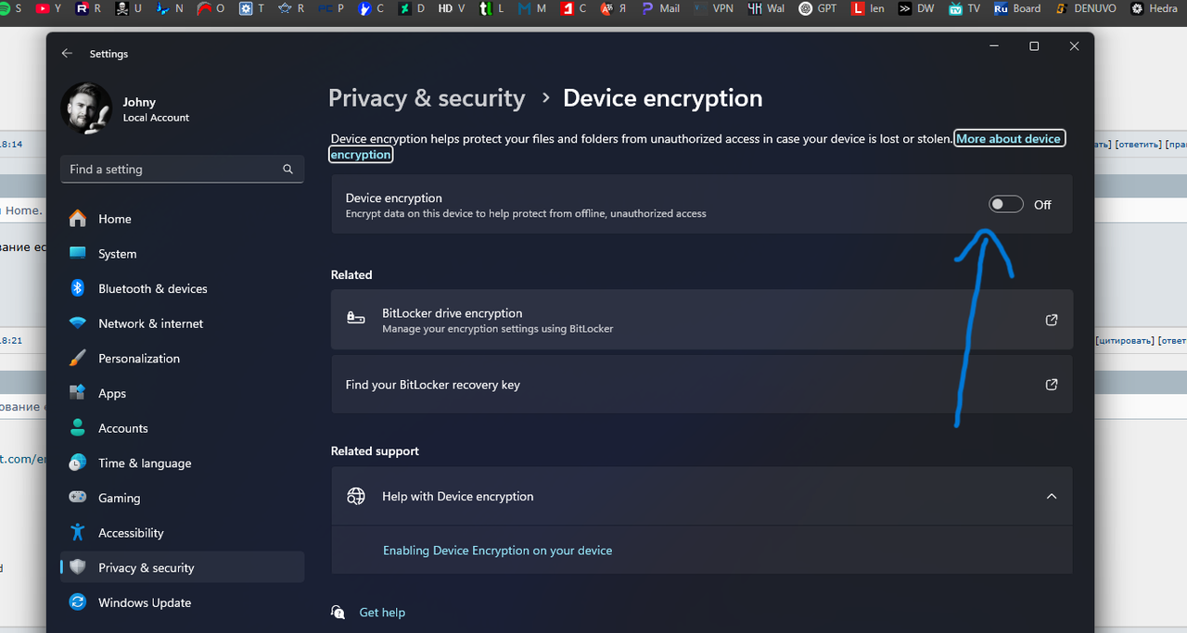Click the Privacy & security breadcrumb
The image size is (1187, 633).
click(427, 98)
